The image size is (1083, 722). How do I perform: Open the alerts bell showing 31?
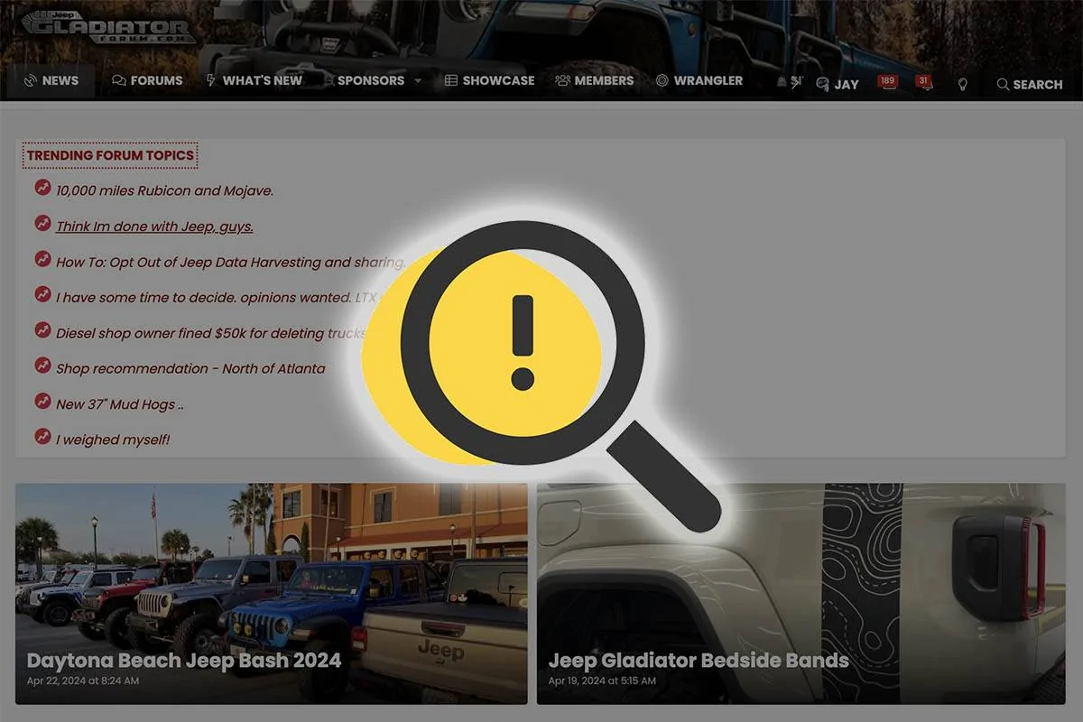(924, 82)
